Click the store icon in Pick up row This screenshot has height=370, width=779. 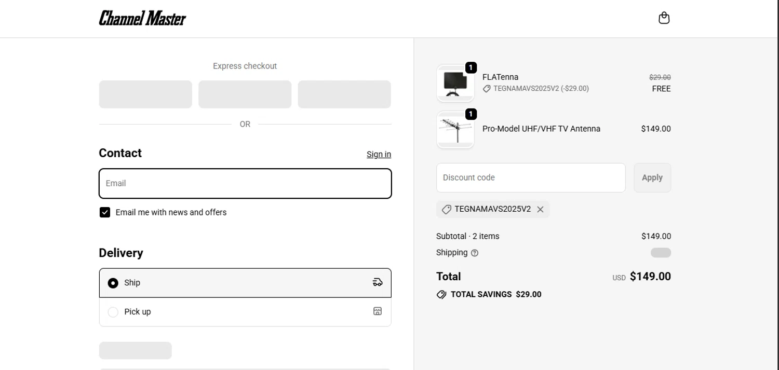pos(378,311)
